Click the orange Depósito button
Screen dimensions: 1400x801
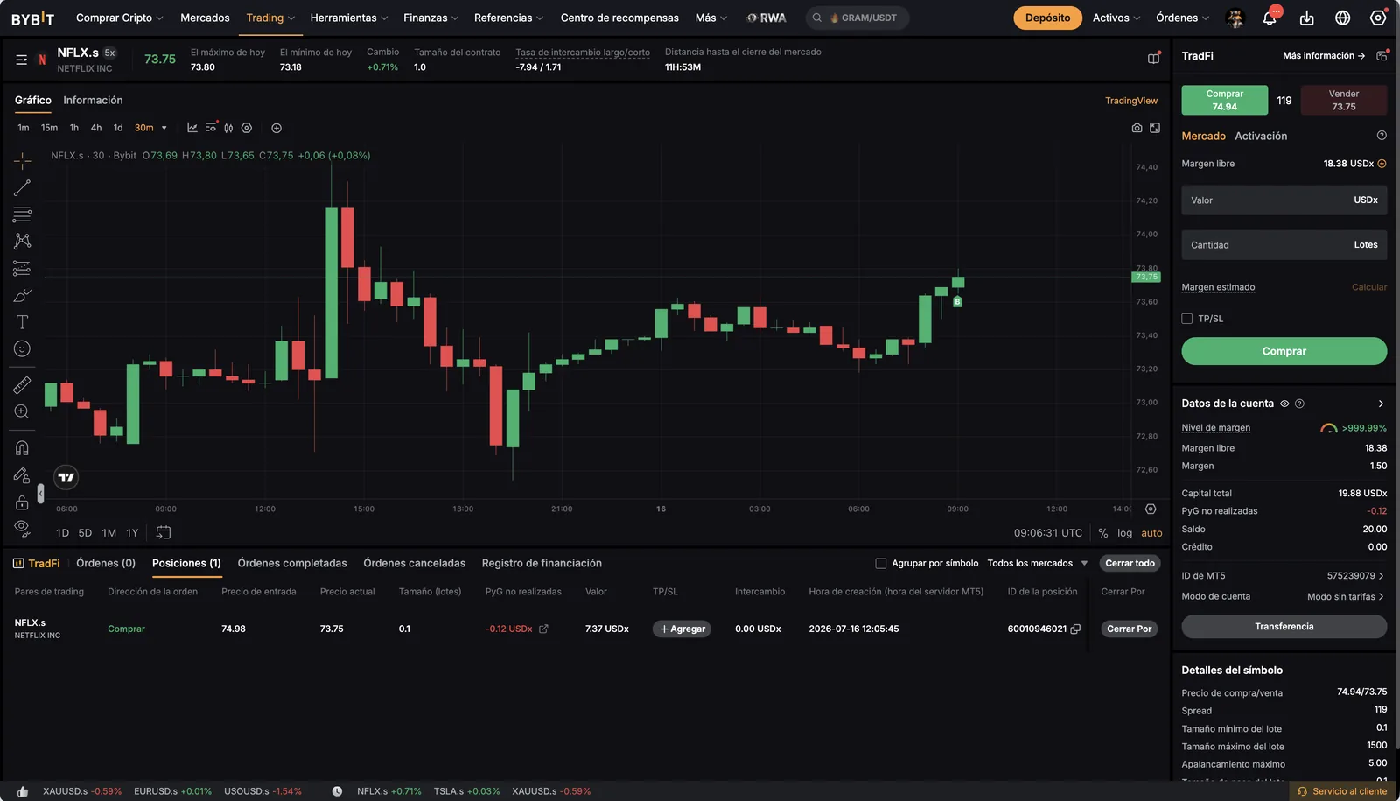[x=1047, y=18]
